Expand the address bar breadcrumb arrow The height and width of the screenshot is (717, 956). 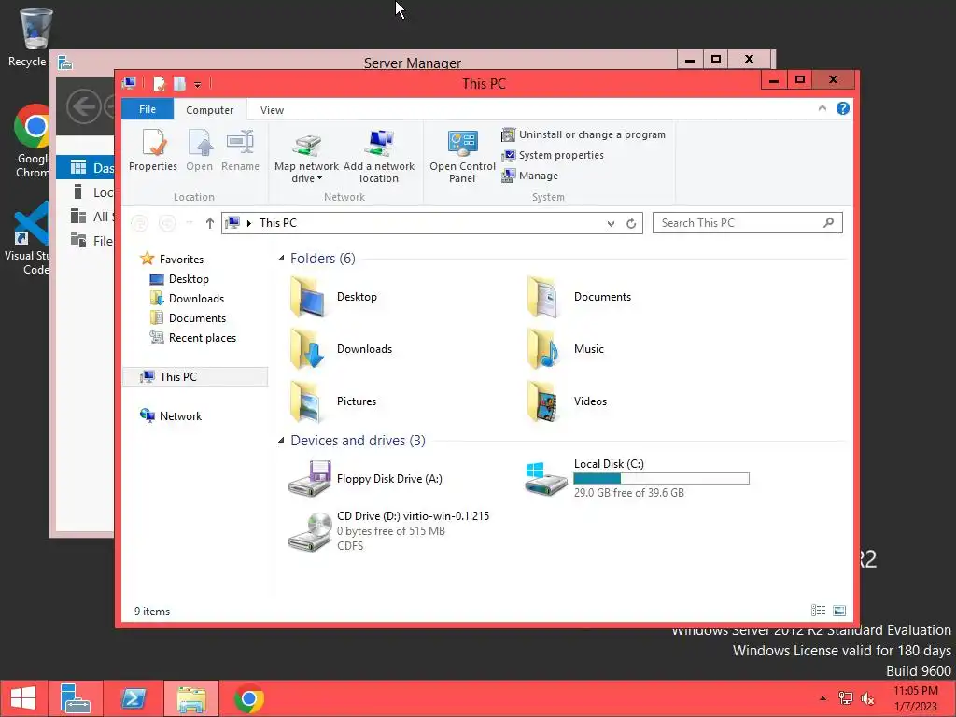coord(248,223)
